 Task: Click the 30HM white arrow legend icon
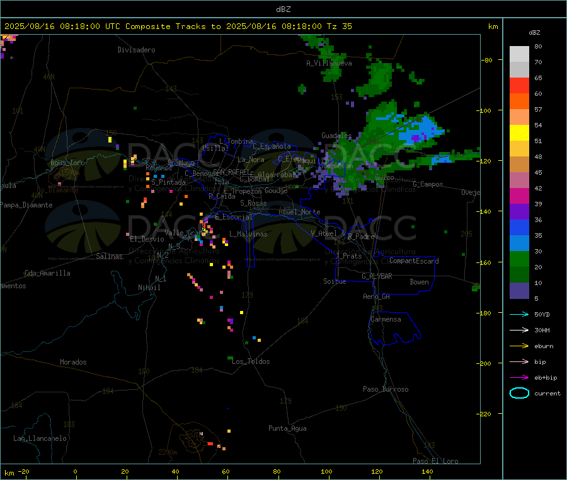(x=519, y=330)
